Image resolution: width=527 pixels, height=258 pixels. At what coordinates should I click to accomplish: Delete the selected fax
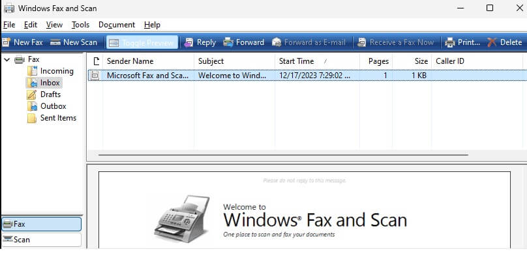coord(504,42)
